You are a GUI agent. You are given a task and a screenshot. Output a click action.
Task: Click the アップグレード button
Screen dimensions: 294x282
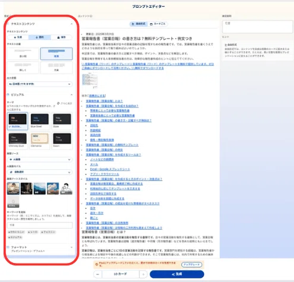click(x=192, y=265)
